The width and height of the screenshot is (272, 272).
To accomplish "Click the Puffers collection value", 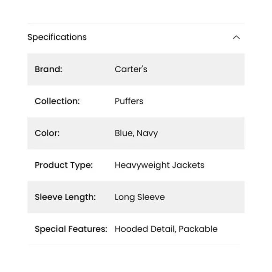I will pos(129,101).
